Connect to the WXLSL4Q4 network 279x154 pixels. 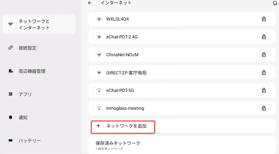click(x=117, y=19)
